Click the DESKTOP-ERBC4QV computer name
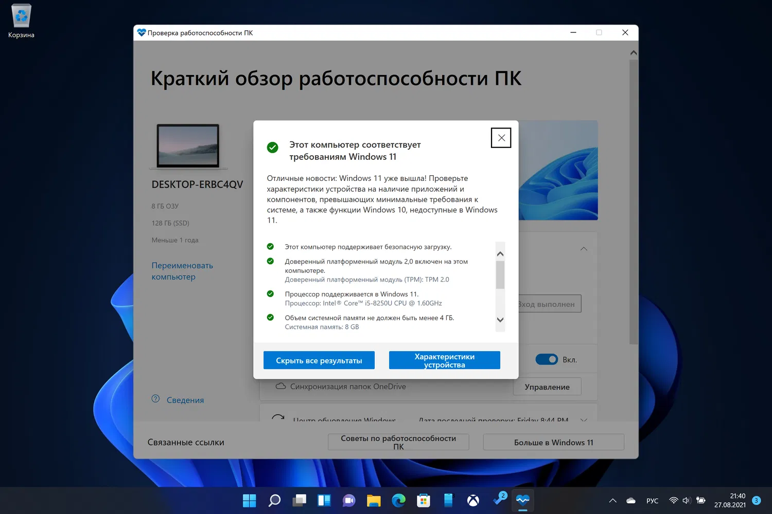This screenshot has height=514, width=772. tap(197, 184)
